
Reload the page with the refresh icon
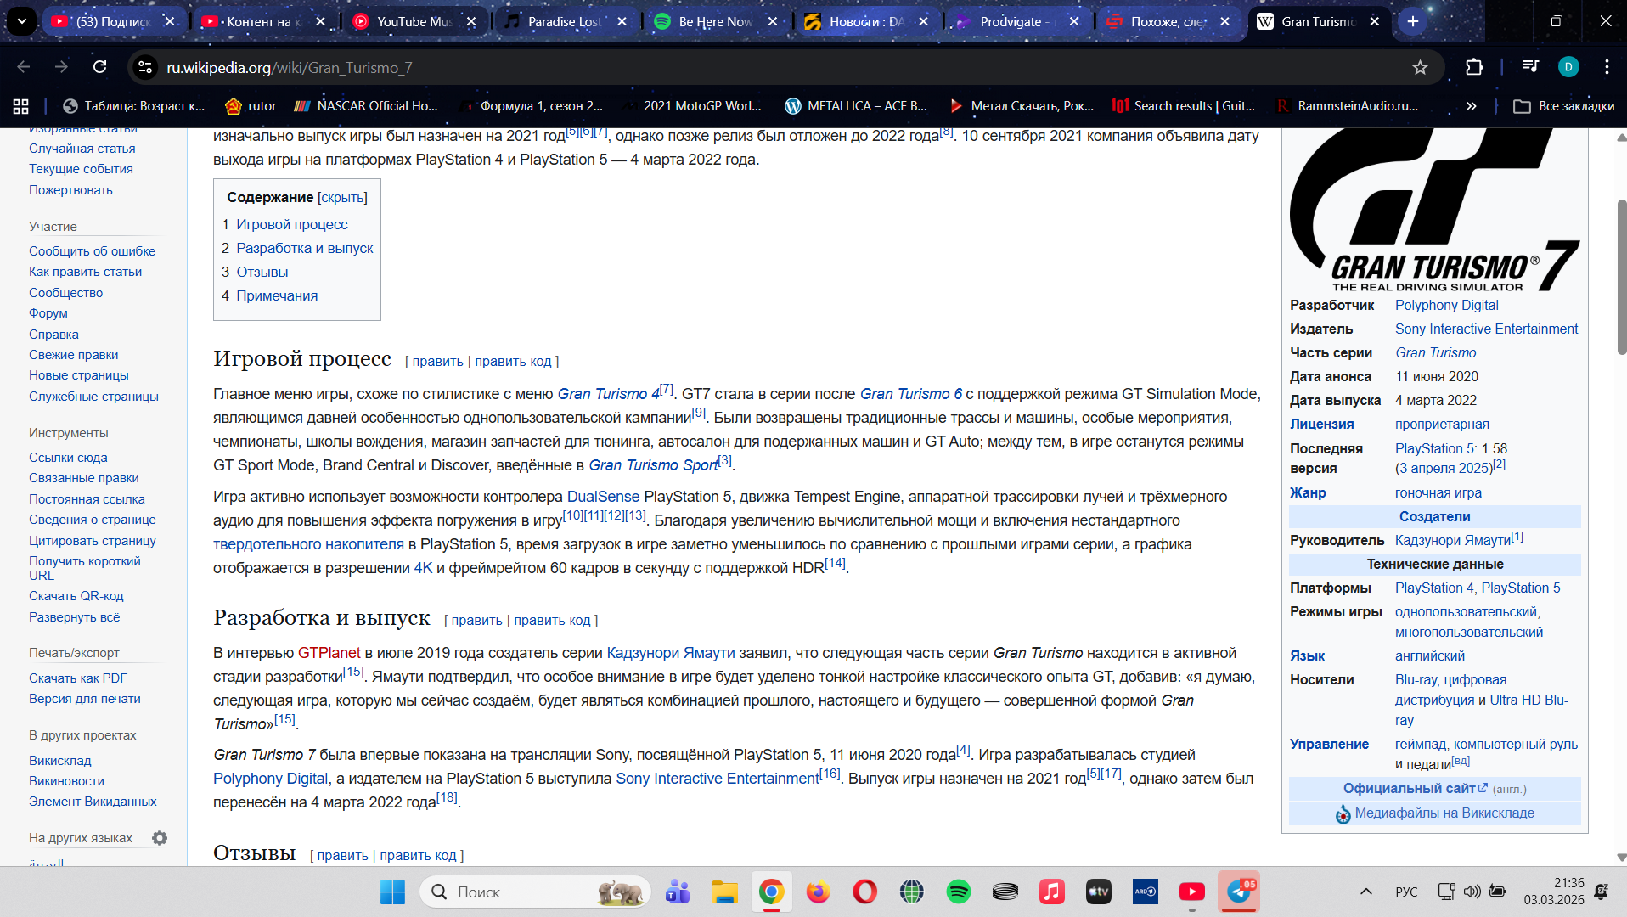click(x=99, y=67)
